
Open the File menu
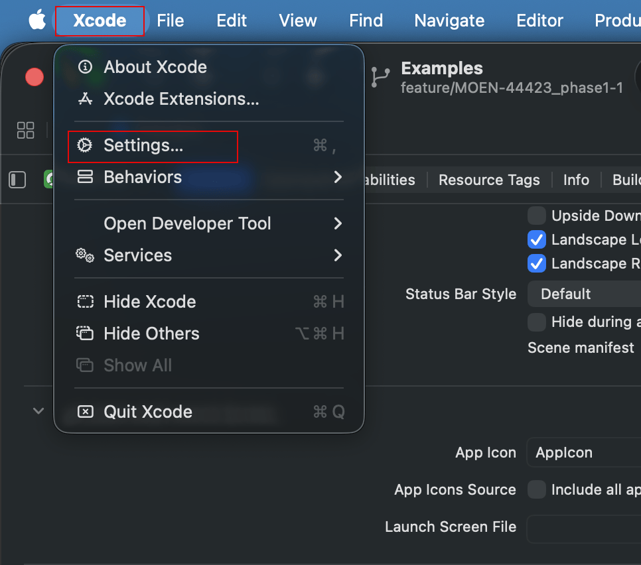click(170, 21)
